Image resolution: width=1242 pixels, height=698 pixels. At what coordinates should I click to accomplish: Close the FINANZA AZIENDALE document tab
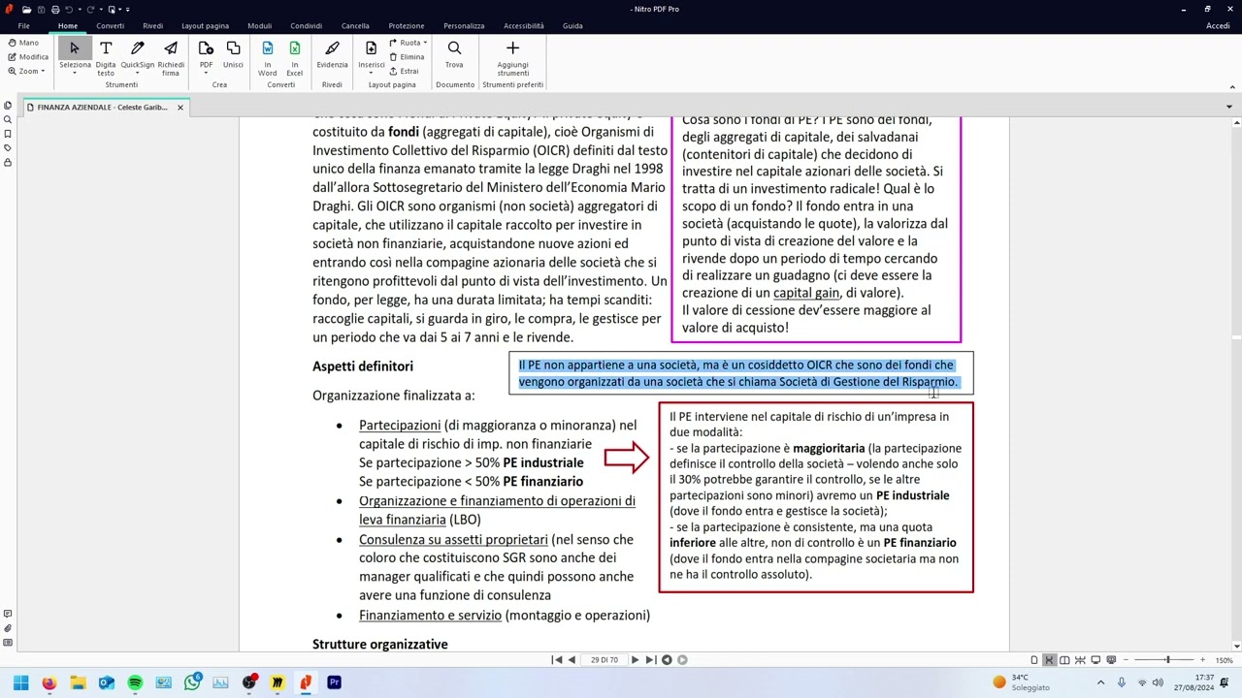(x=180, y=108)
